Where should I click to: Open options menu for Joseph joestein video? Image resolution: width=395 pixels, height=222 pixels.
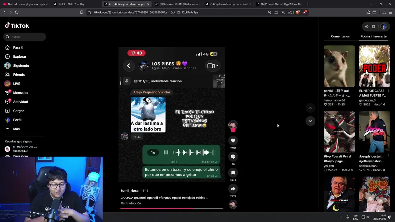click(388, 156)
